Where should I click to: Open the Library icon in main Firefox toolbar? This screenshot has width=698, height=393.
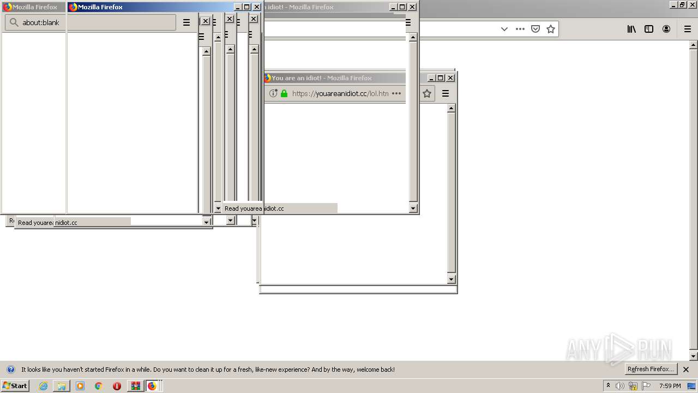(631, 29)
